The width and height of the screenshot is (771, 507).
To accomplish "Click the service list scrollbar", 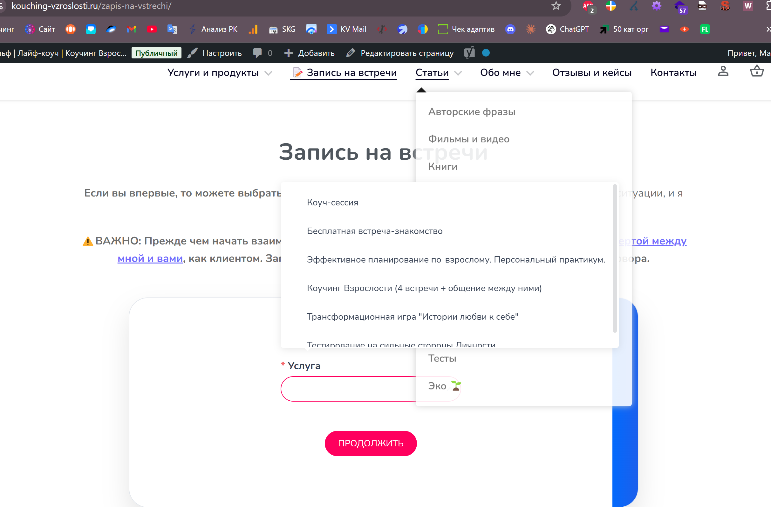I will 615,259.
